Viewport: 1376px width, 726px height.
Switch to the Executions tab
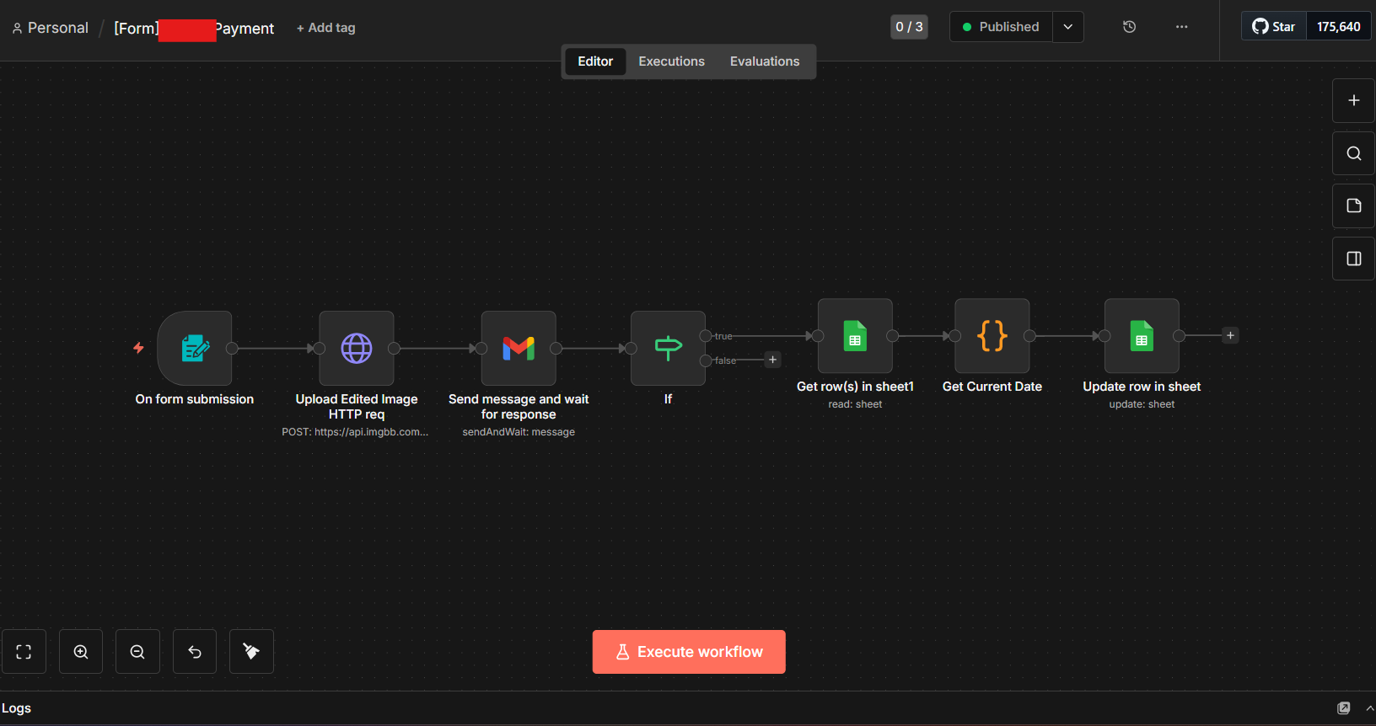[671, 61]
